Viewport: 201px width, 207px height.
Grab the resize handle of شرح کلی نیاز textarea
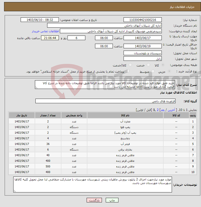pos(36,87)
